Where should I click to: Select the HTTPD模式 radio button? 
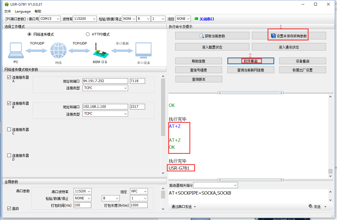pyautogui.click(x=88, y=34)
